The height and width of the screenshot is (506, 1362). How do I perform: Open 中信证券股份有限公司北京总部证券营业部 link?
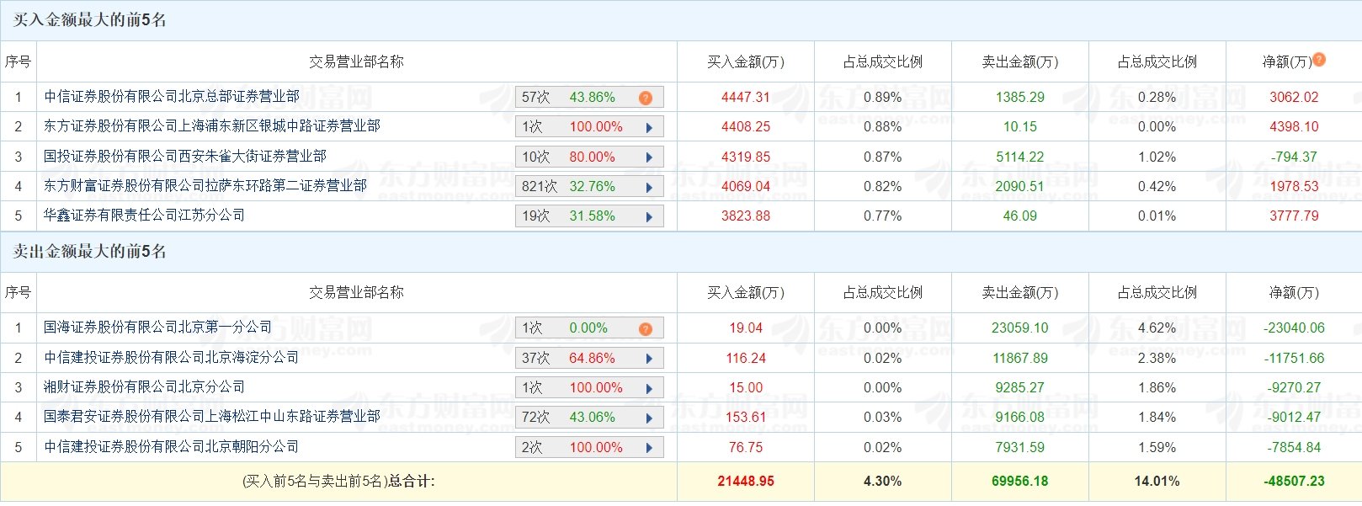[x=172, y=97]
